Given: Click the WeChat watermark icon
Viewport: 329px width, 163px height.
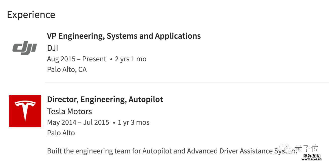Looking at the screenshot, I should (286, 149).
